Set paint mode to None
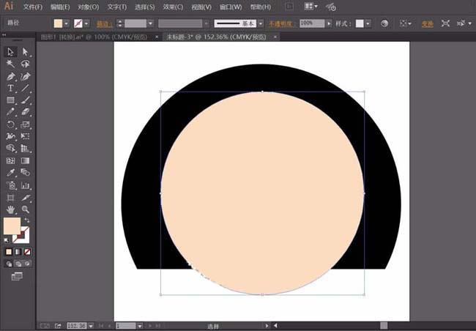The height and width of the screenshot is (331, 476). [27, 251]
